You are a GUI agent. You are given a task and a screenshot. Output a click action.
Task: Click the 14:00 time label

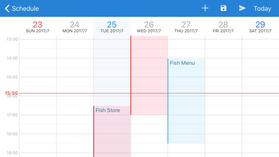[12, 58]
